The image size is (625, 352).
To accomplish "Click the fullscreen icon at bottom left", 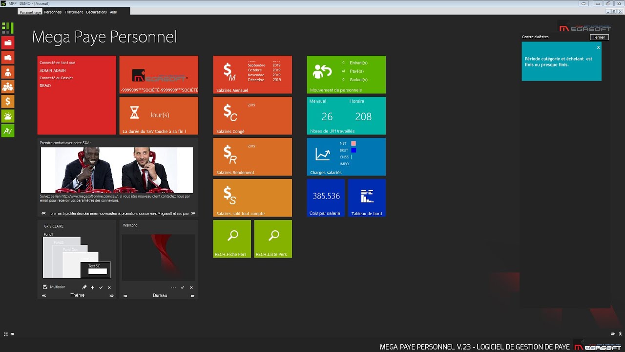I will coord(6,334).
